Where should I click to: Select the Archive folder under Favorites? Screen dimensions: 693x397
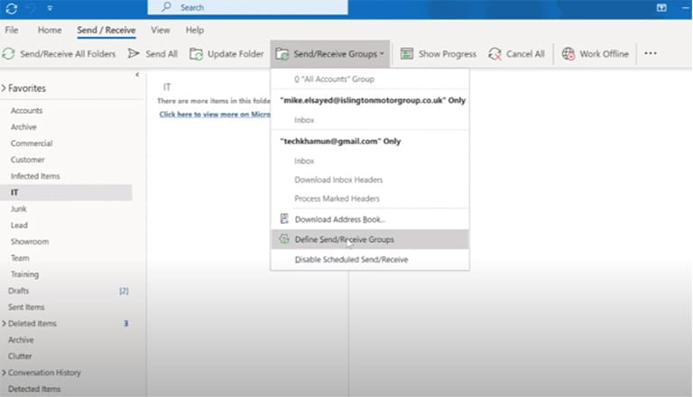click(x=23, y=127)
